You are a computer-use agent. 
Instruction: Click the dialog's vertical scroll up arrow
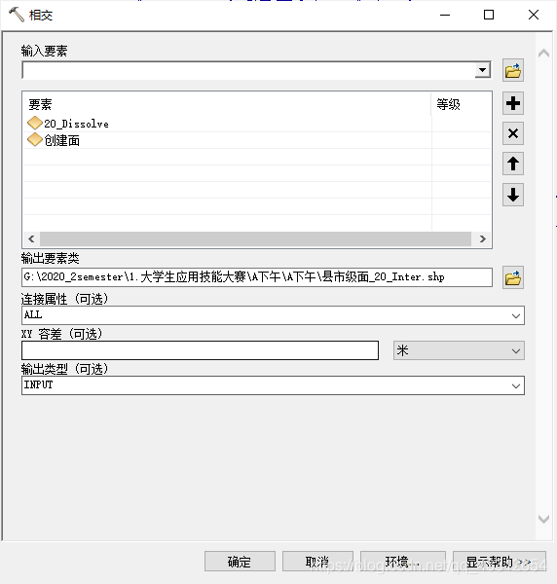coord(543,54)
